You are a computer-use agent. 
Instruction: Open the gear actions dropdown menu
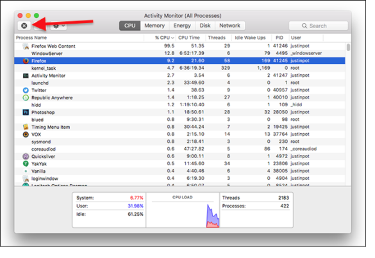58,26
